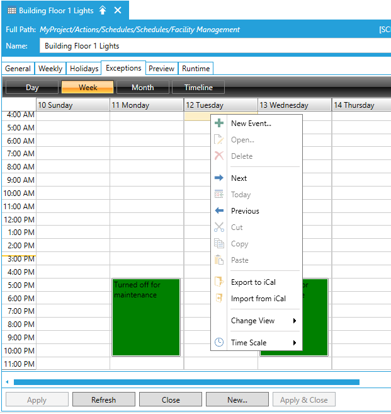Click the Export to iCal icon
Image resolution: width=391 pixels, height=414 pixels.
(219, 282)
